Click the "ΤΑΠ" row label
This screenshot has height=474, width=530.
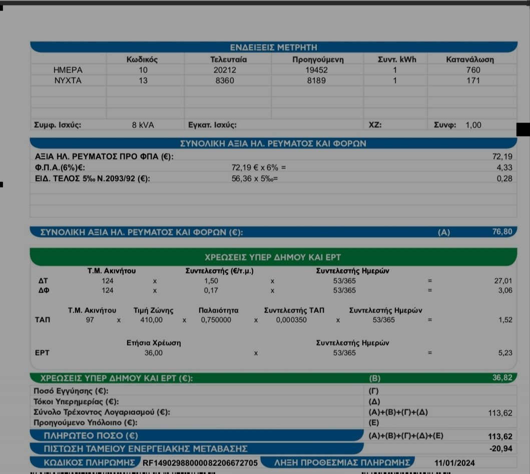[43, 319]
